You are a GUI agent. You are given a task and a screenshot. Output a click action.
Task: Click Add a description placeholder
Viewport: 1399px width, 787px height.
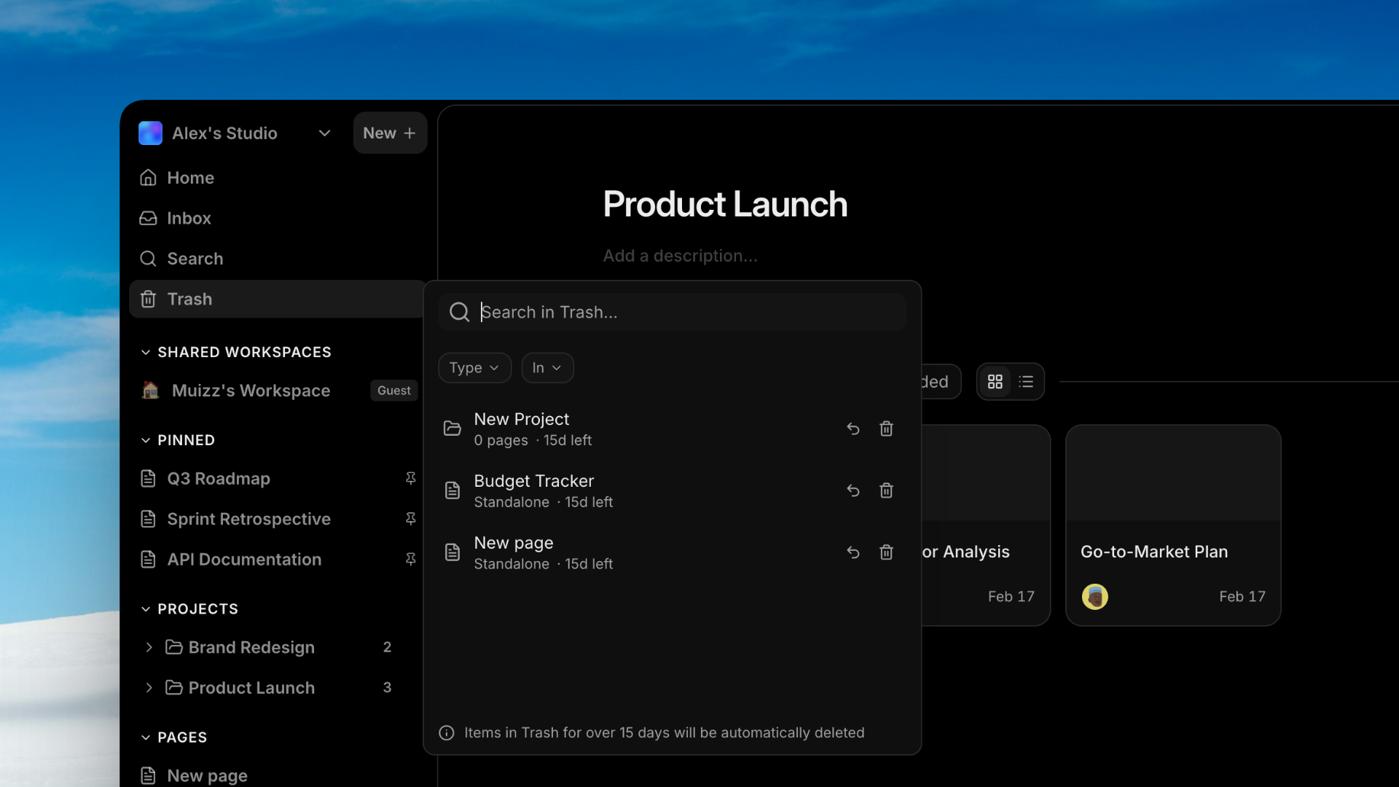(680, 256)
